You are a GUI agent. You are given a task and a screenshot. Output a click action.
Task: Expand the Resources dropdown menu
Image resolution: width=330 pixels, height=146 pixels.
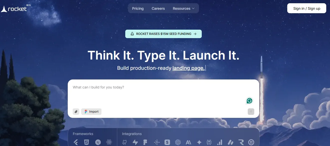(183, 8)
